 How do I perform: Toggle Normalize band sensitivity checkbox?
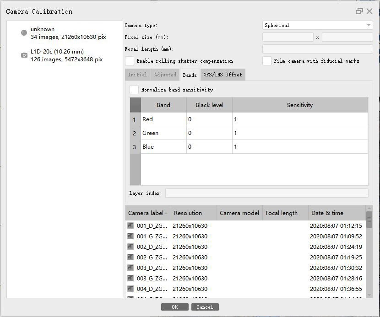(x=134, y=90)
